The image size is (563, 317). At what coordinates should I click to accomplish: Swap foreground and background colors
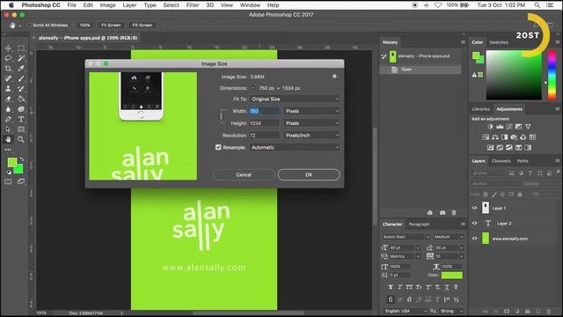click(21, 158)
